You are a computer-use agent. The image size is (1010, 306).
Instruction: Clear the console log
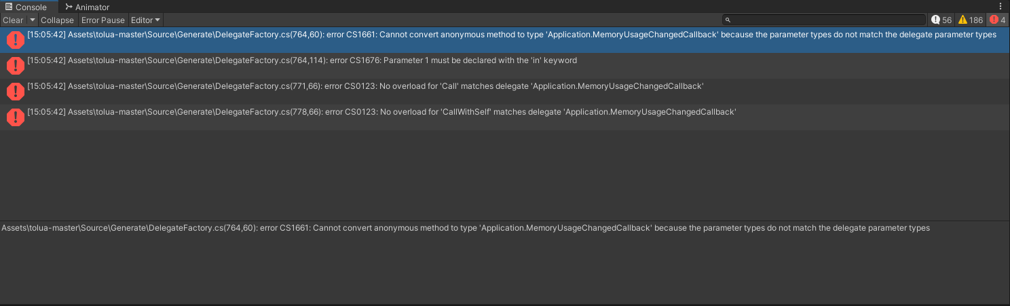(x=13, y=20)
